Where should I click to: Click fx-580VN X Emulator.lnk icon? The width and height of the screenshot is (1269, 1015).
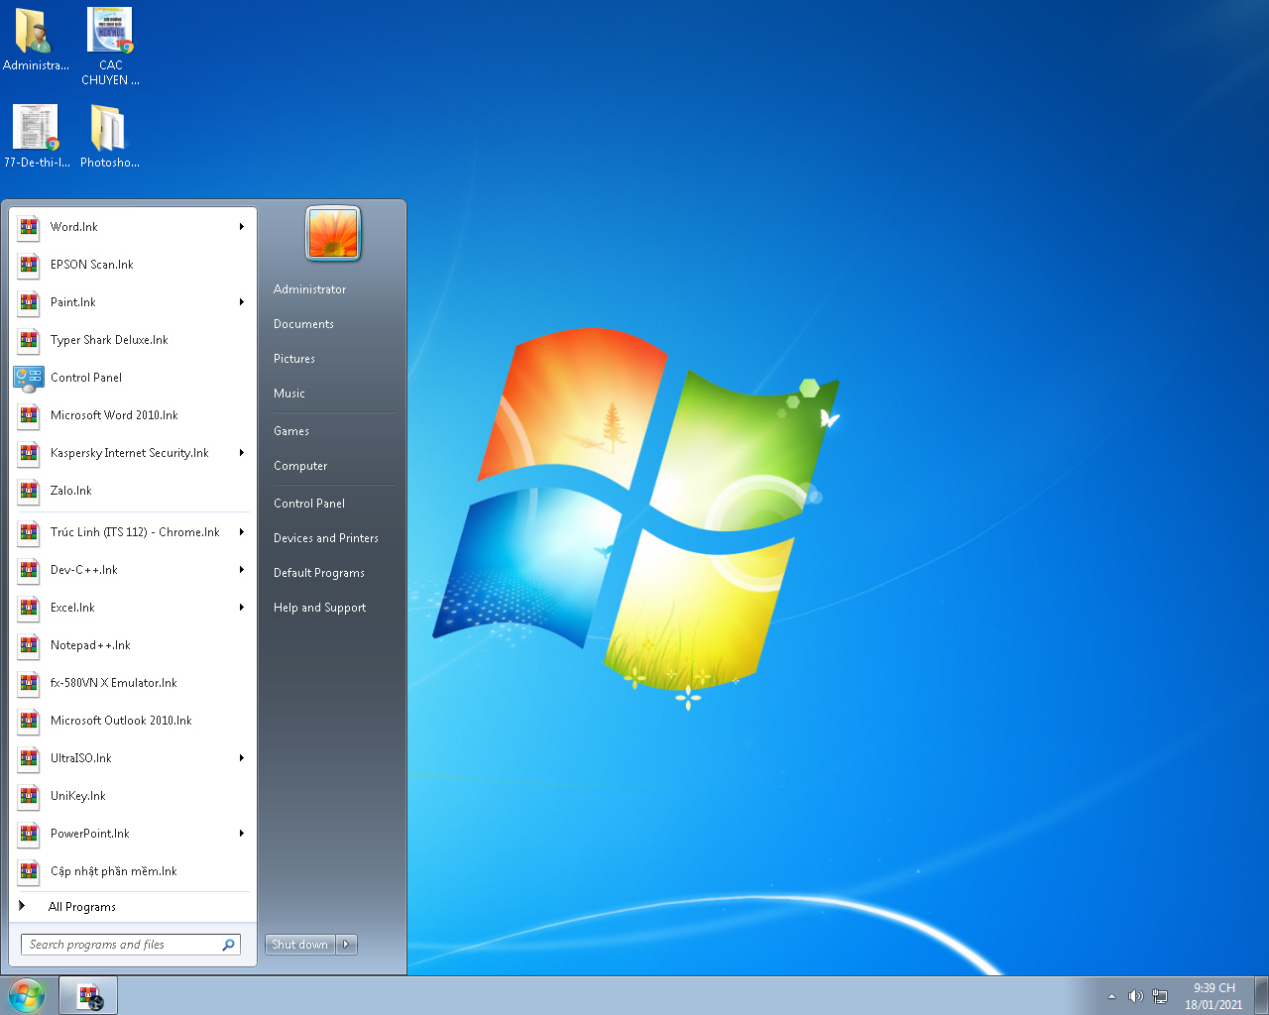[29, 683]
